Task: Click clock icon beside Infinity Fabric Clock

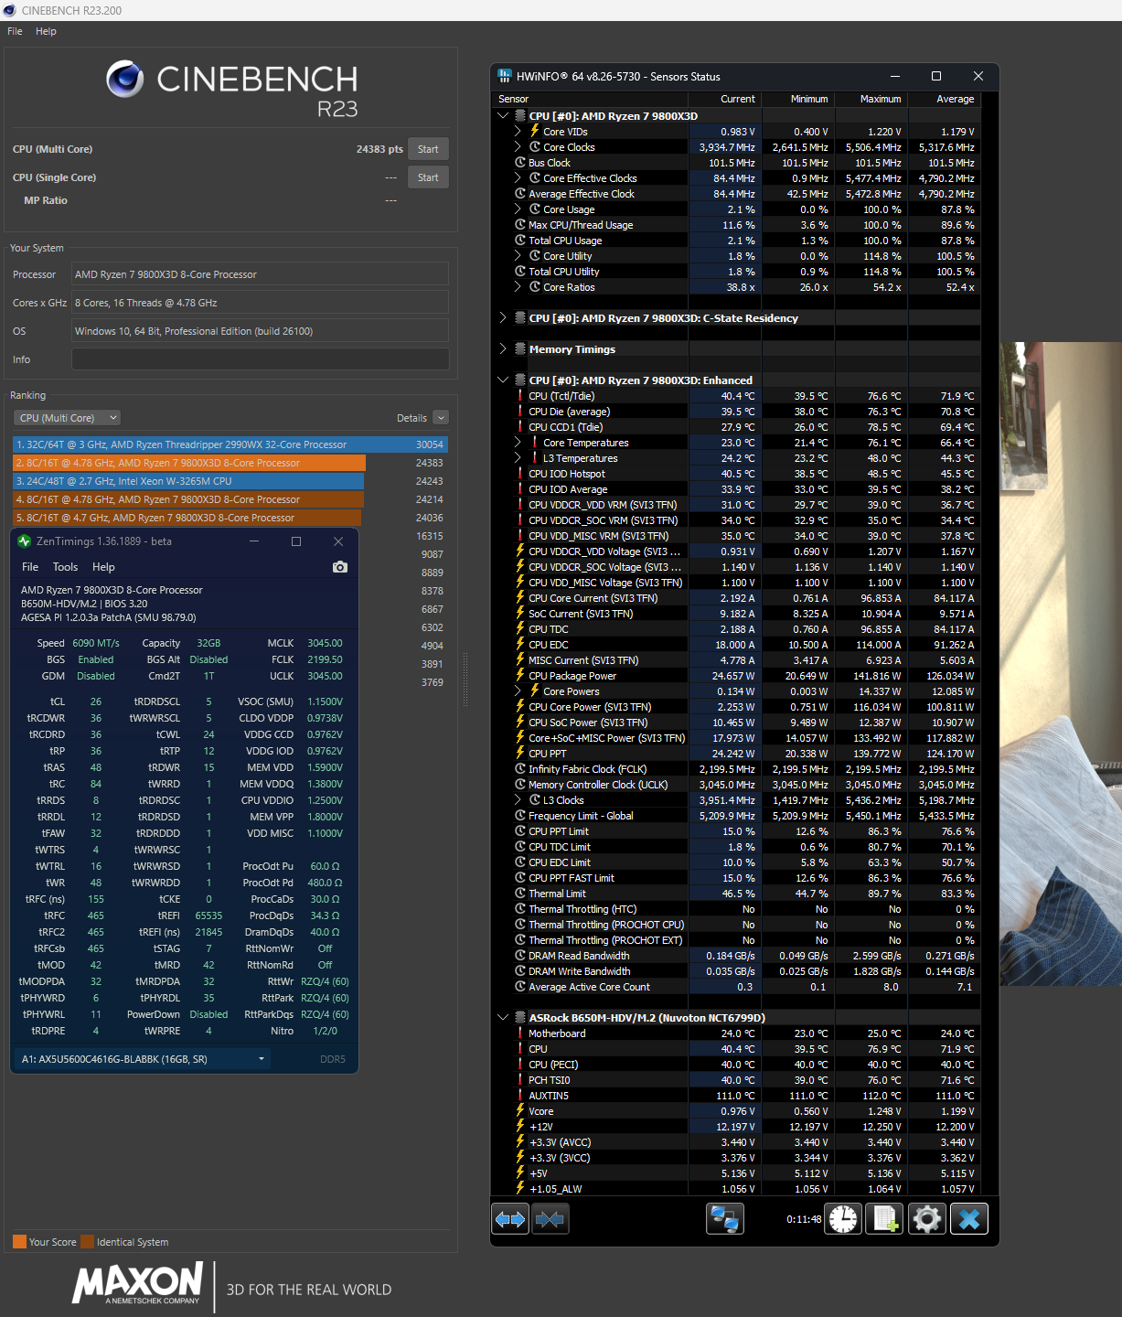Action: (x=520, y=769)
